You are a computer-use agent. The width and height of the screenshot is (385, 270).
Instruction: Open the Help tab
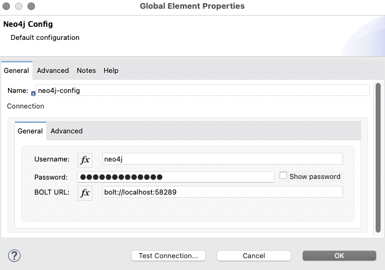(x=110, y=70)
